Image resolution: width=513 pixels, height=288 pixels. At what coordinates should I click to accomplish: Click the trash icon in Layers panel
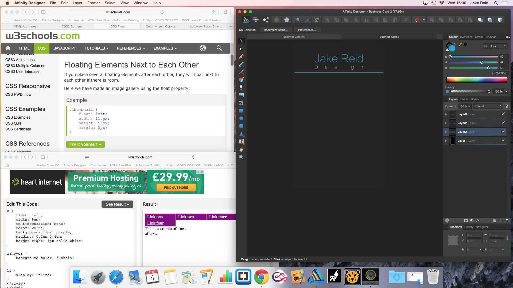tap(507, 221)
